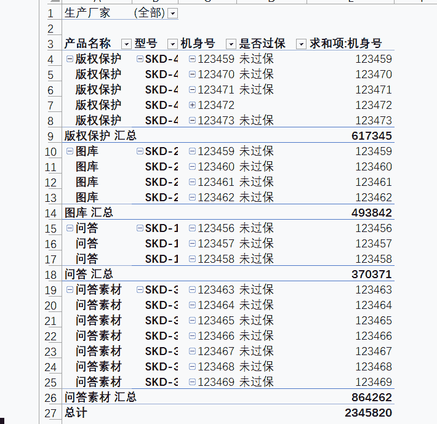The width and height of the screenshot is (437, 424).
Task: Select the 问答素材 cell in row 23
Action: (x=98, y=351)
